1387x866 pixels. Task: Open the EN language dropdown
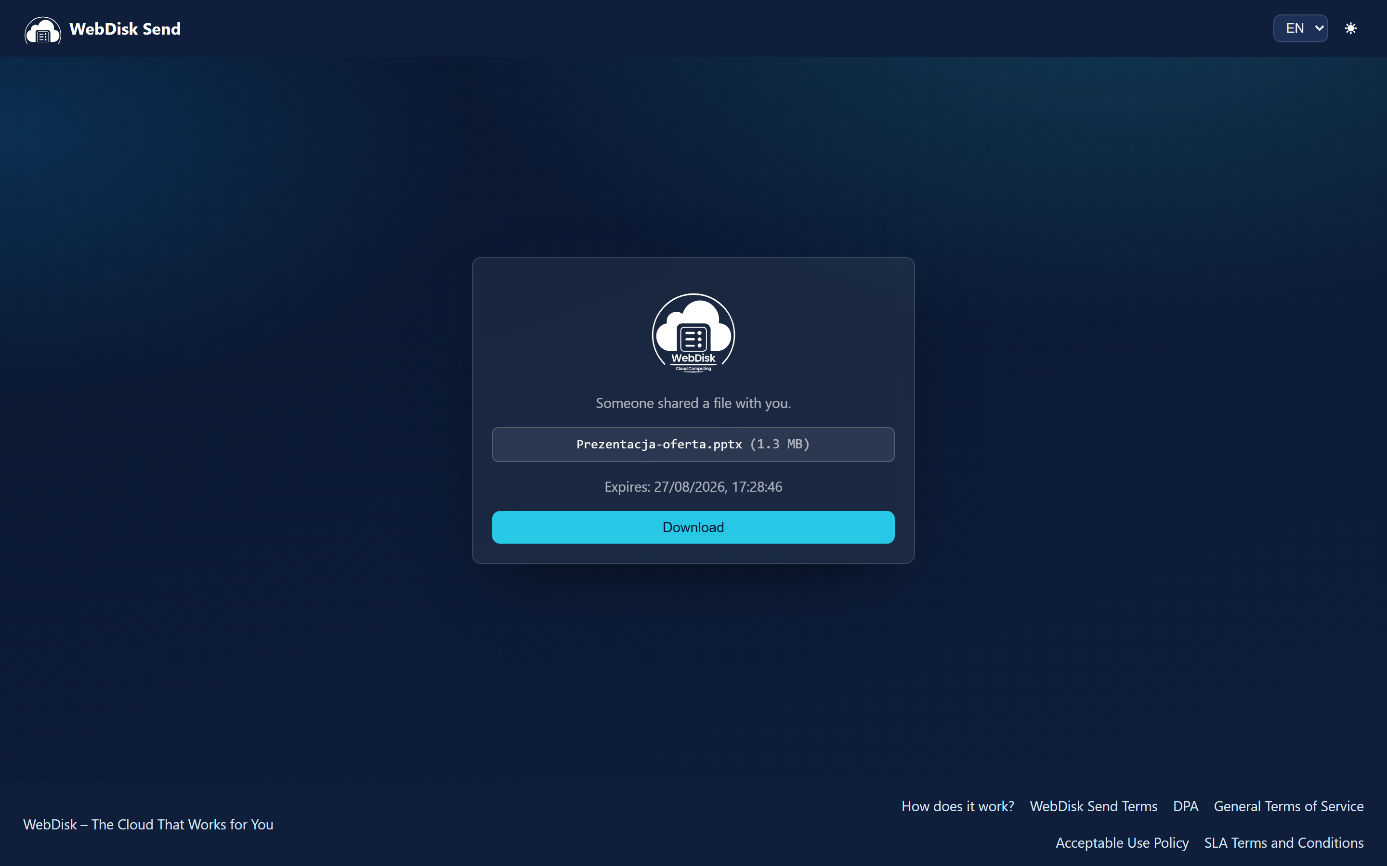(x=1300, y=28)
